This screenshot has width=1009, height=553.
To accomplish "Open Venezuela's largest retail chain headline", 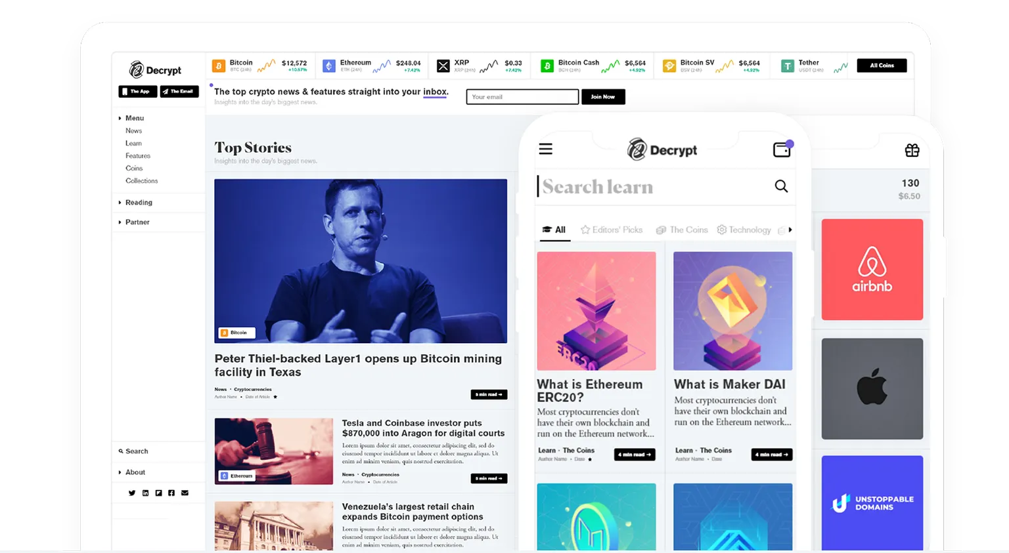I will point(413,512).
